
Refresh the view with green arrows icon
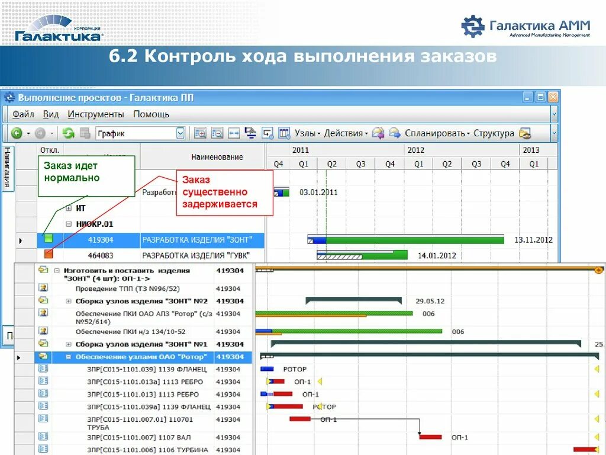pos(68,133)
